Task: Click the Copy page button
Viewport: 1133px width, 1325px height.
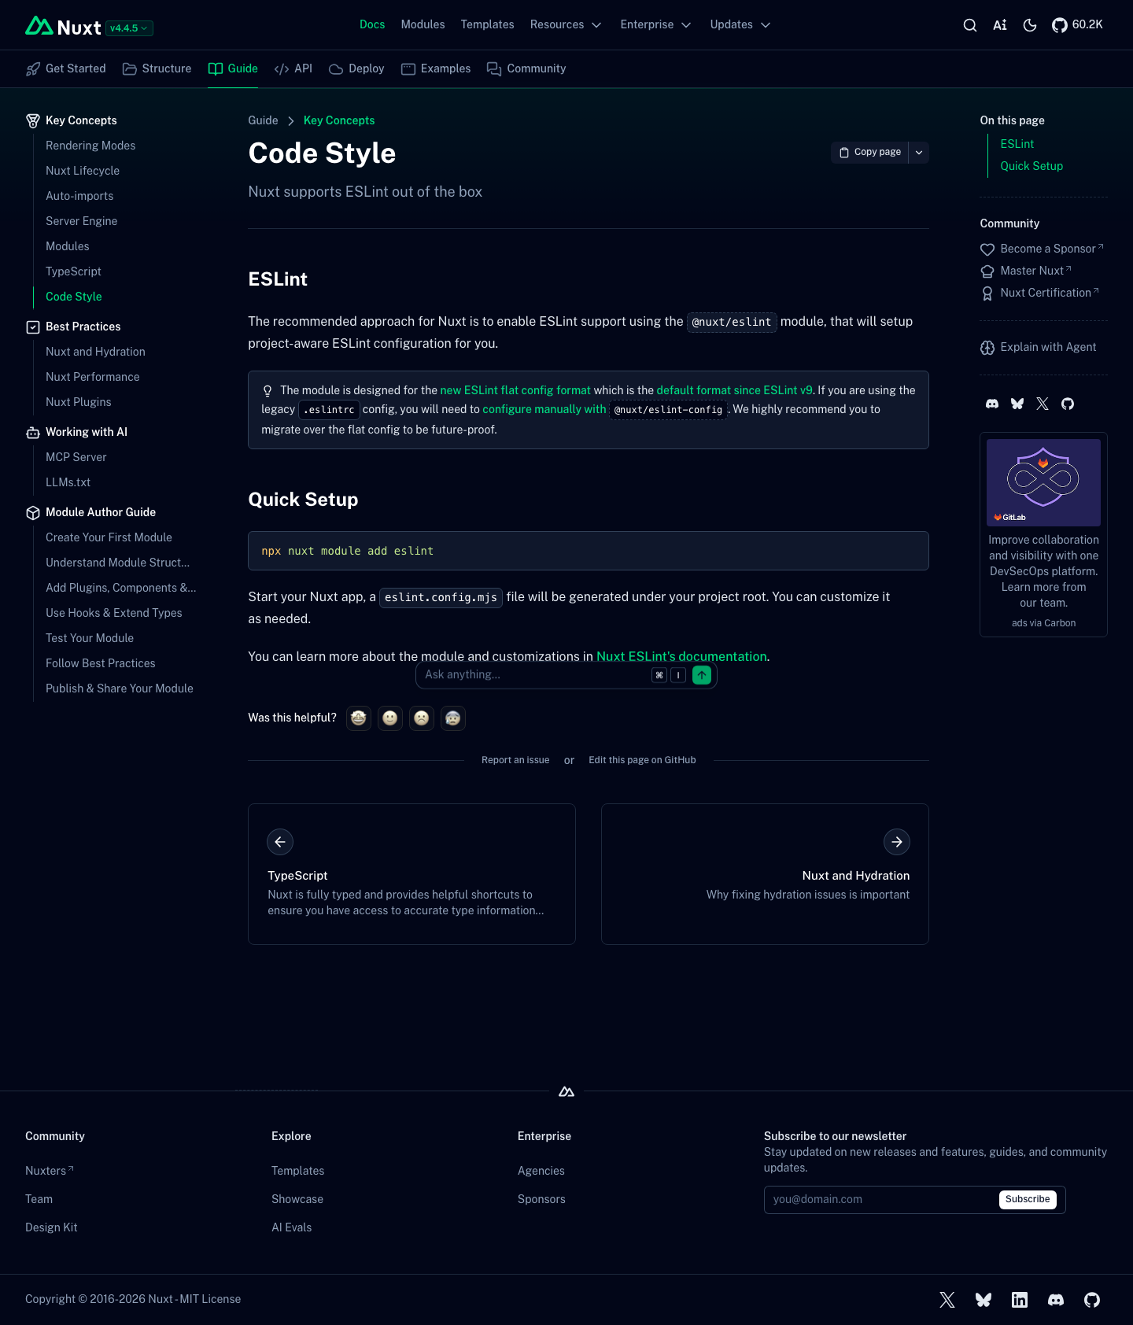Action: click(x=869, y=153)
